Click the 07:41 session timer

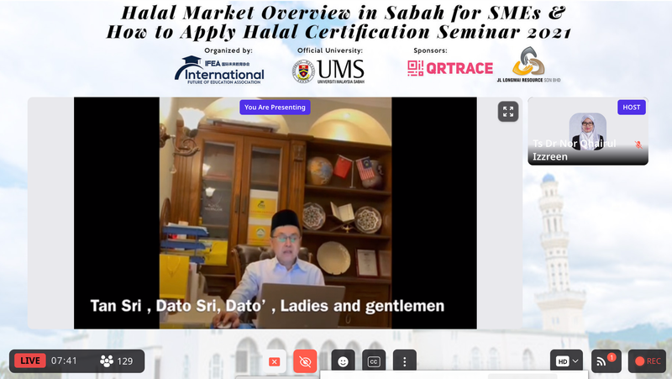[64, 361]
